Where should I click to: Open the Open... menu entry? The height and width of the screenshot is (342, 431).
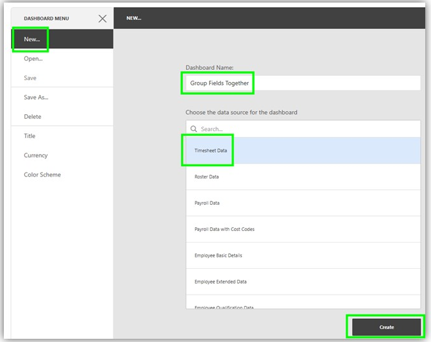[x=62, y=58]
